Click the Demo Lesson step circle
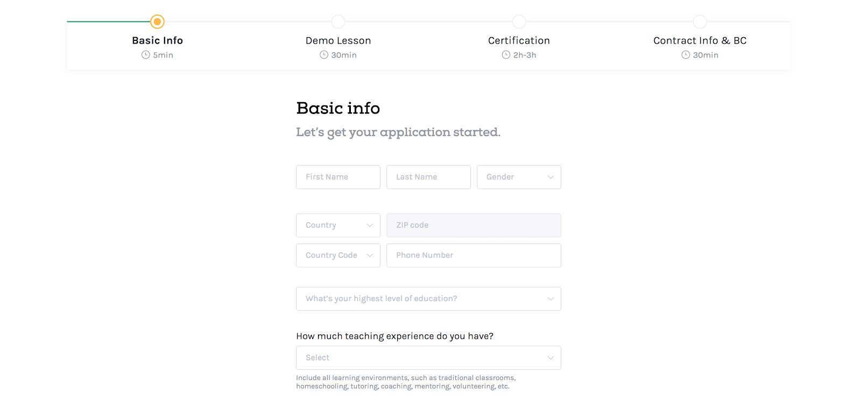Screen dimensions: 861x400 (x=338, y=22)
